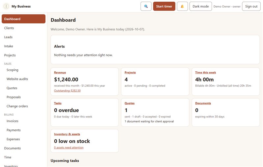Go to Documents in the sidebar
Screen dimensions: 263x167
tap(23, 148)
